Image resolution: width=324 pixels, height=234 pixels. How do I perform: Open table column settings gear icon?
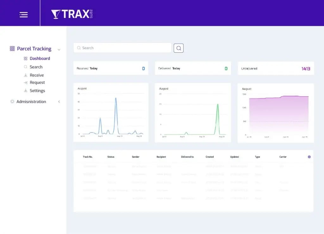[309, 157]
